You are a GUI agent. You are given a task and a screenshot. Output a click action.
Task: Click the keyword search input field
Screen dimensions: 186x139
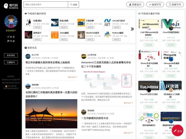(x=45, y=5)
